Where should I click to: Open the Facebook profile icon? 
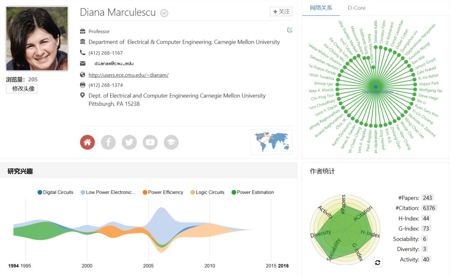(108, 142)
